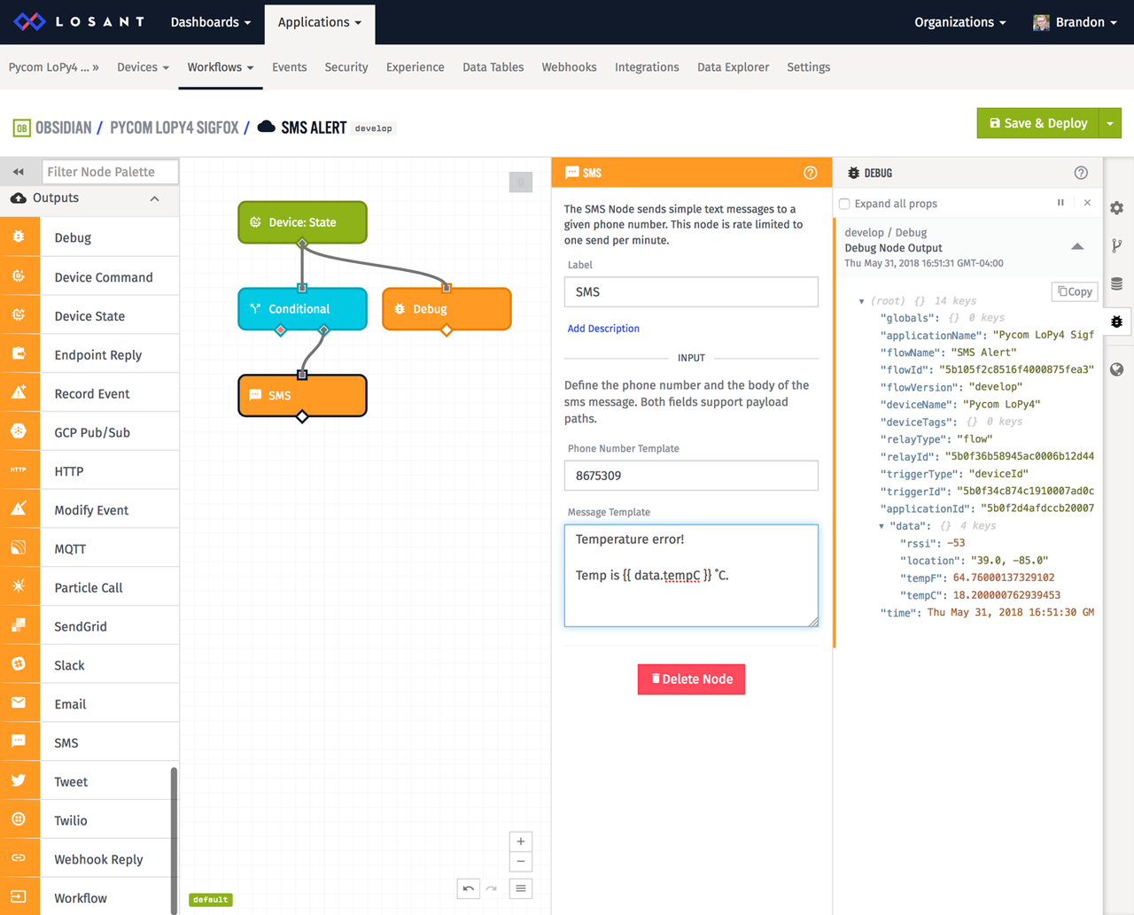Screen dimensions: 1134x915
Task: Click the Message Template text area
Action: click(x=691, y=576)
